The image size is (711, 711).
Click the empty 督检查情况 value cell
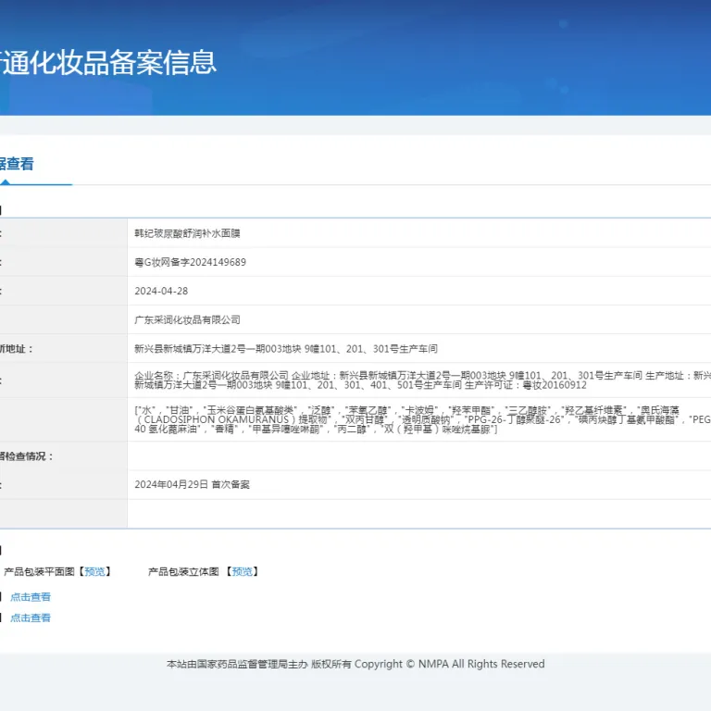(x=419, y=456)
